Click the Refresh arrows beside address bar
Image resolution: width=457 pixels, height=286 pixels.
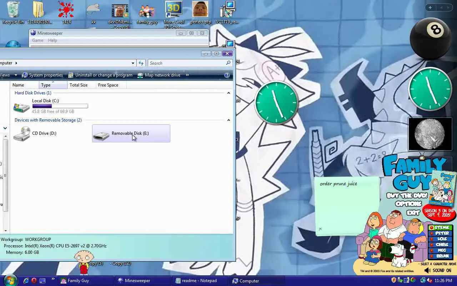tap(141, 63)
